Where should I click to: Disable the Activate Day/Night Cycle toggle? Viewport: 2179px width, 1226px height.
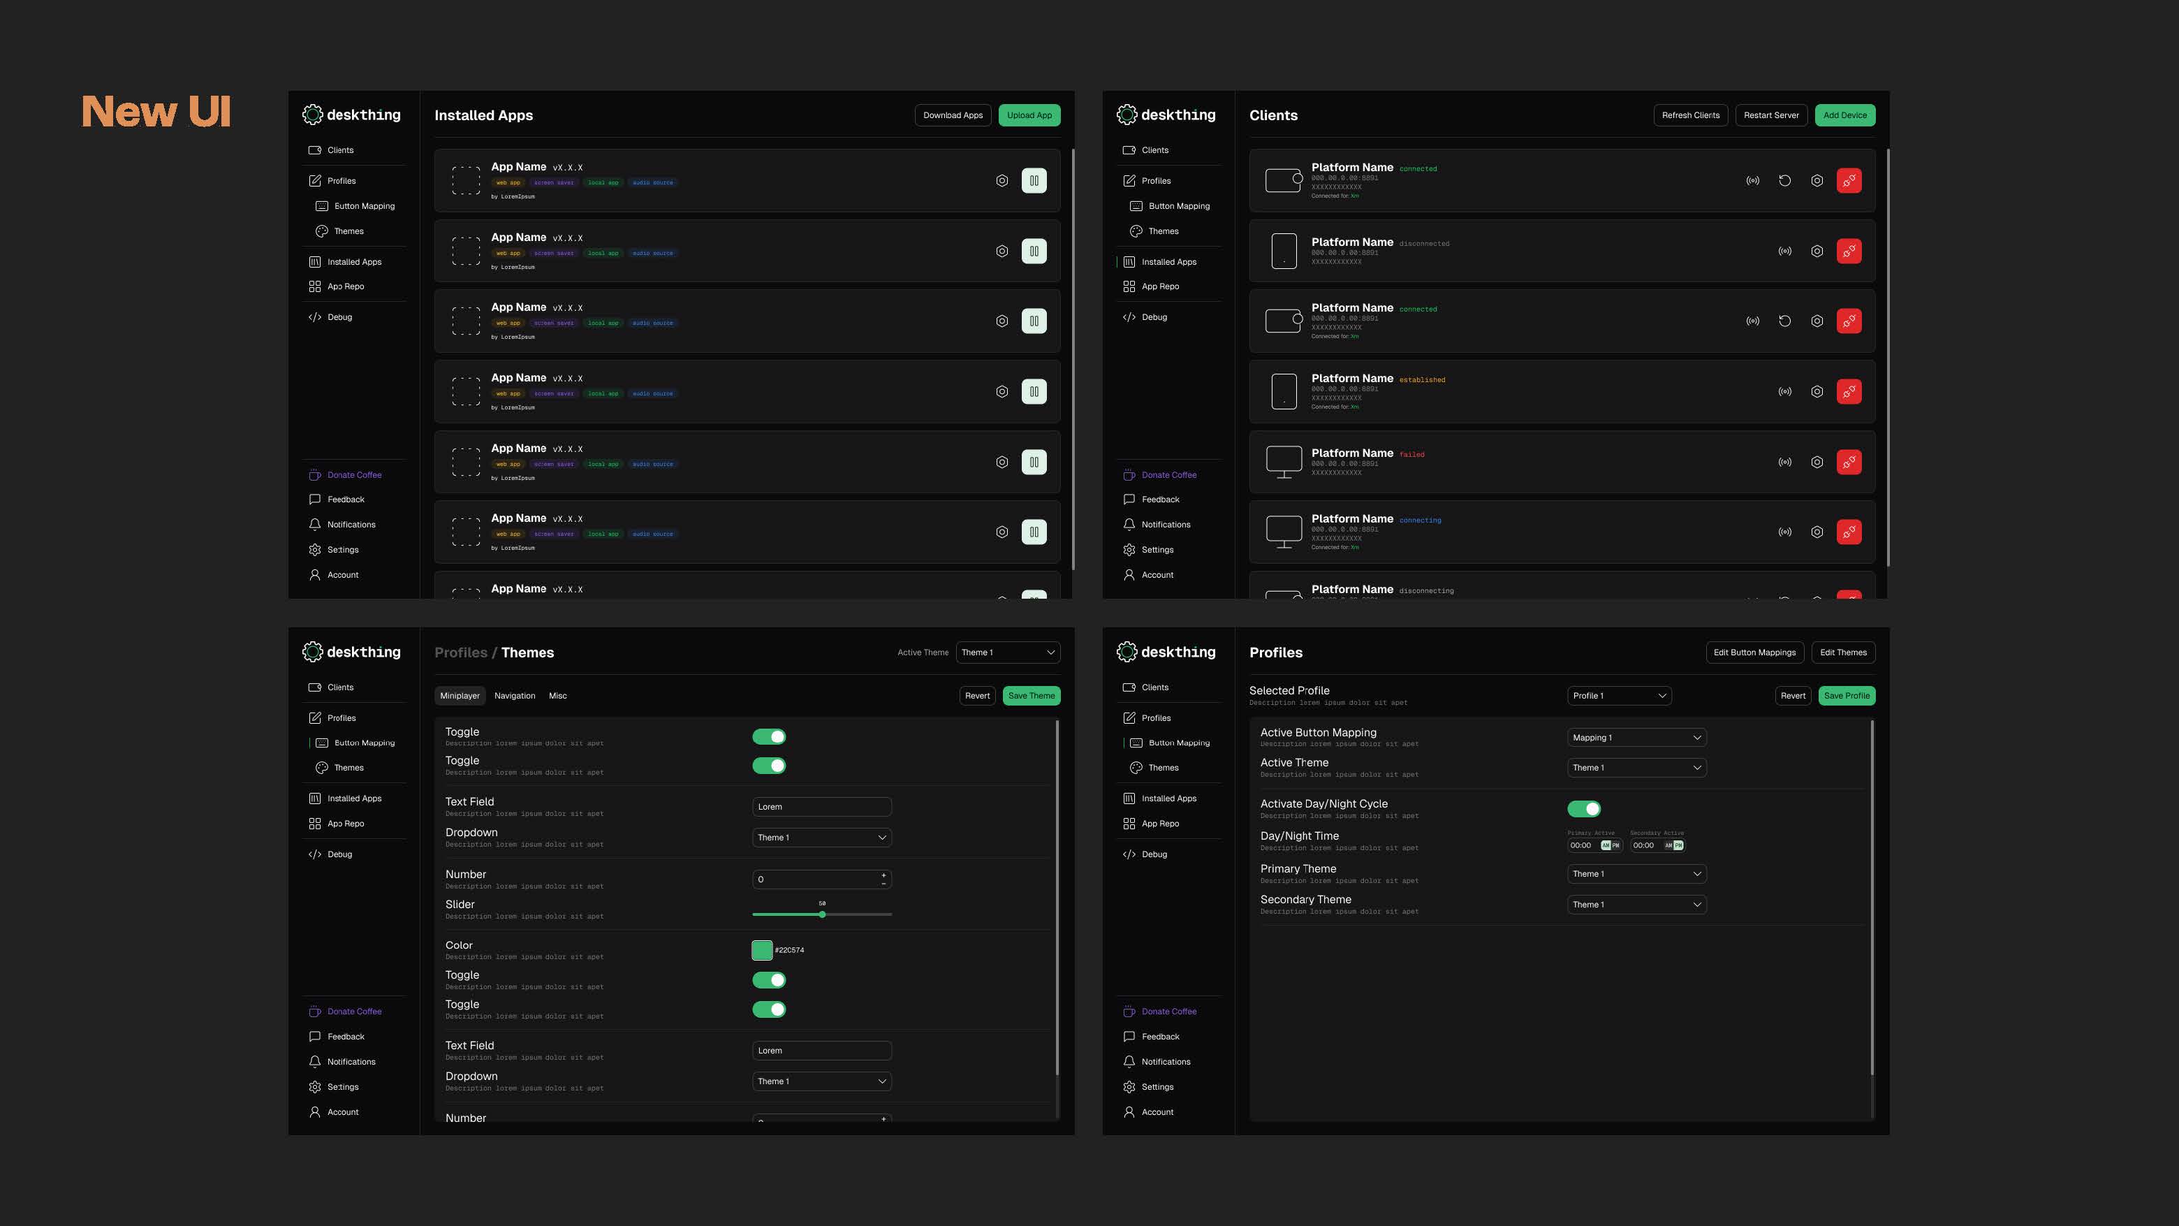coord(1583,809)
